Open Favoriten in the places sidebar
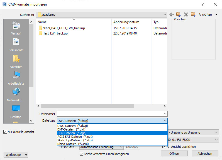222x160 pixels. (x=16, y=62)
